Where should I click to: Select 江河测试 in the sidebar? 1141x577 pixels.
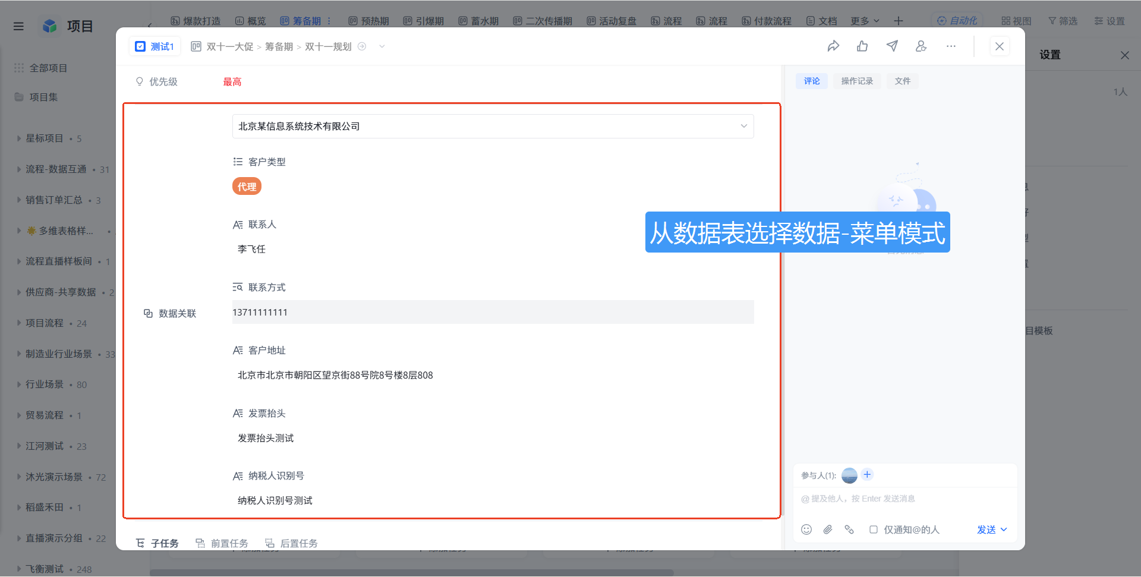[45, 446]
